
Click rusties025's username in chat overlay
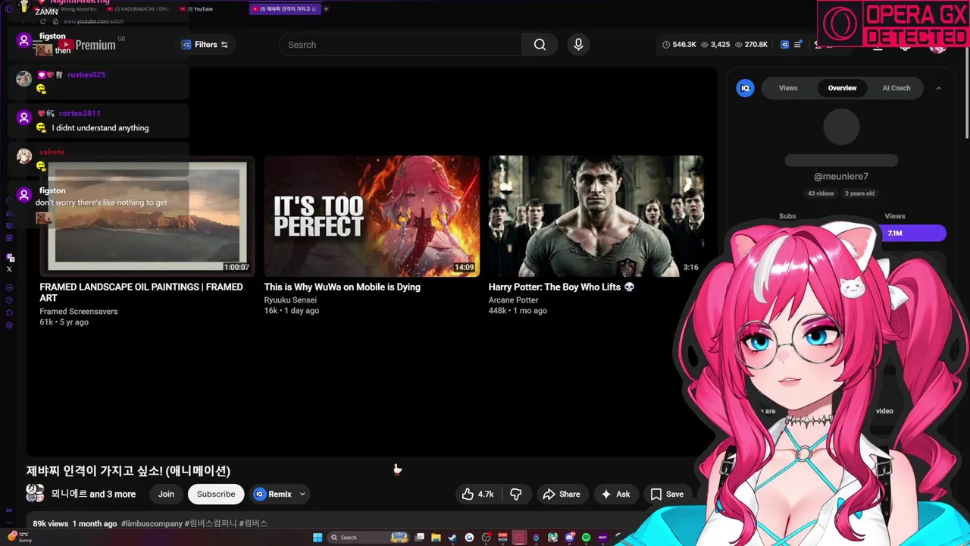86,75
